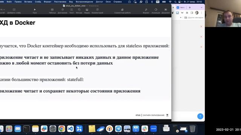Open the Доступ menu
241x135 pixels.
tap(99, 1)
